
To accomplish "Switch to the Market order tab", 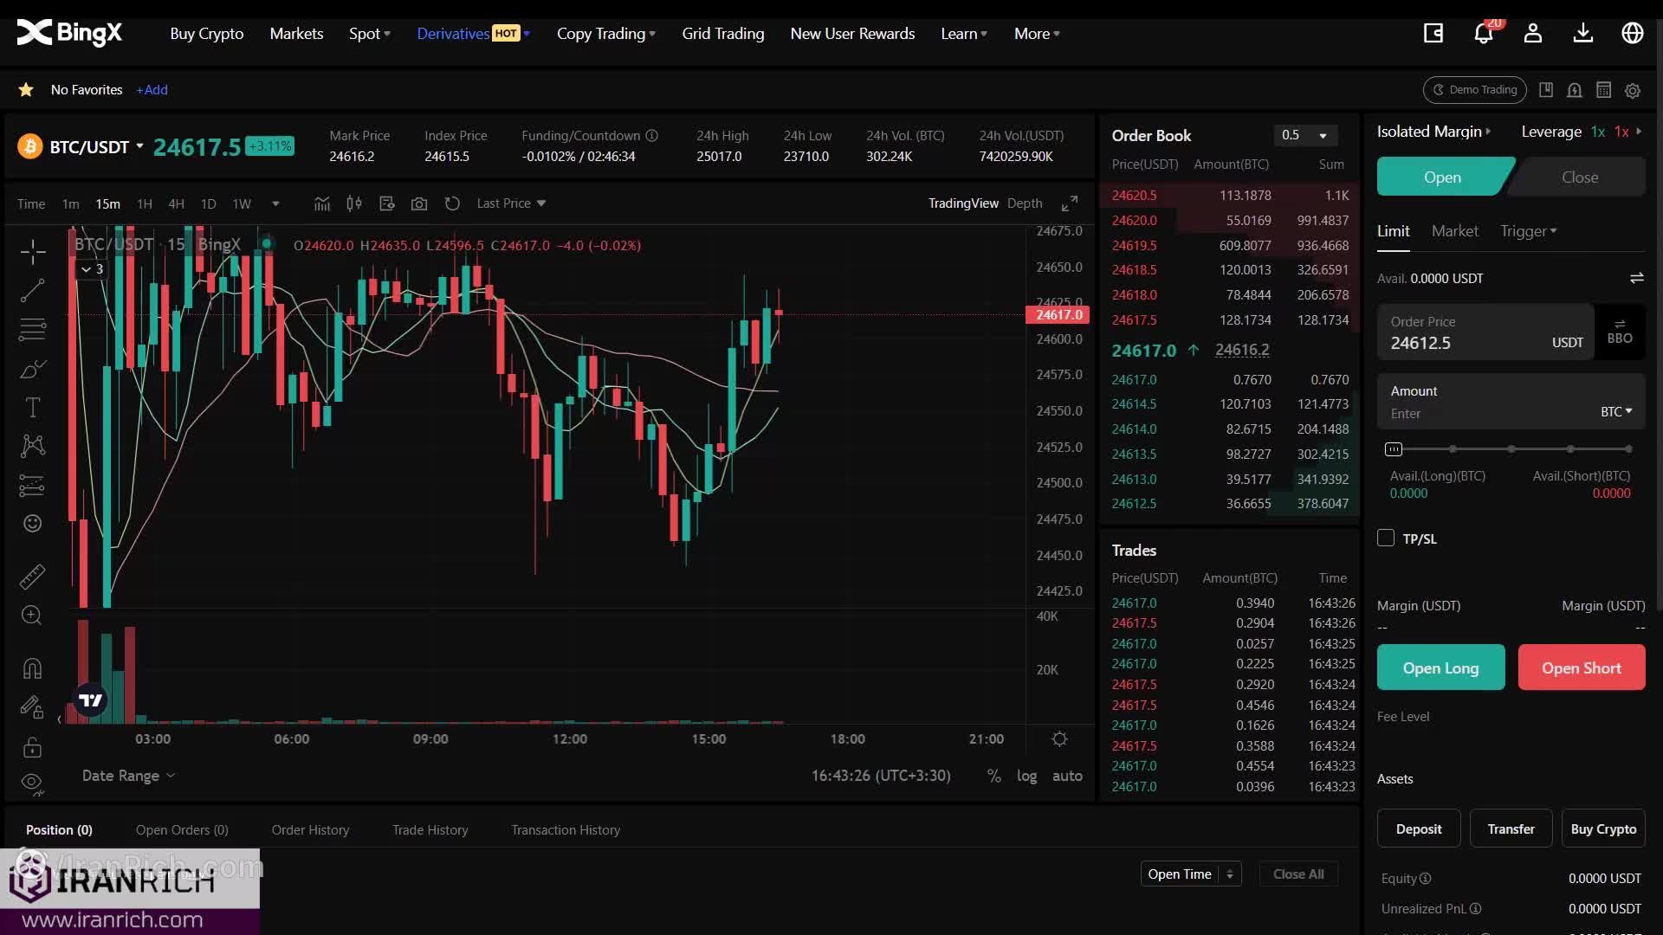I will pos(1454,231).
